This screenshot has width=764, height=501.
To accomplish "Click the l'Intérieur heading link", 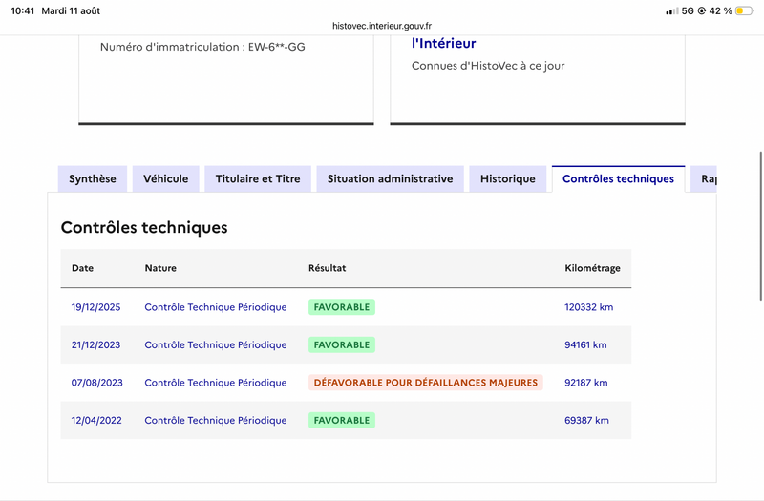I will coord(443,43).
